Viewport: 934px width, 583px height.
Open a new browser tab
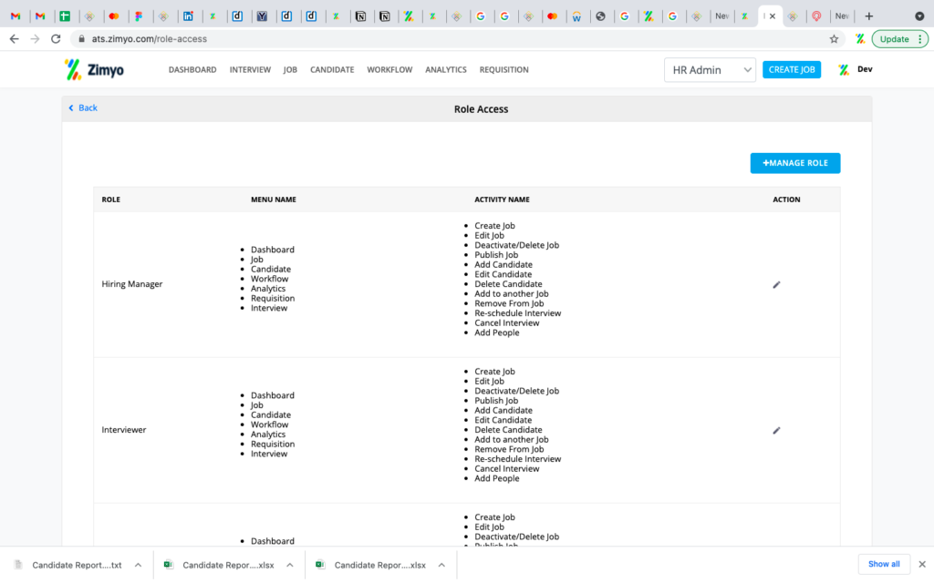pos(869,16)
